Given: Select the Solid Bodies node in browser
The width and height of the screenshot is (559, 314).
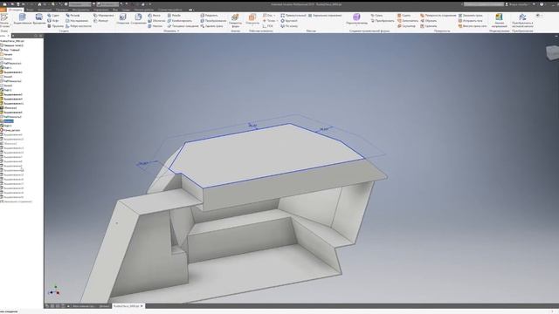Looking at the screenshot, I should 11,45.
